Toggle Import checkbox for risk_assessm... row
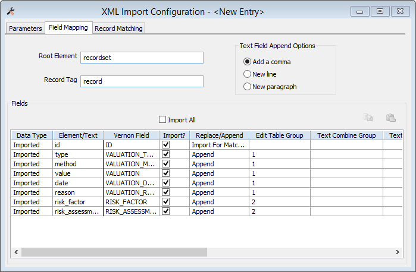Image resolution: width=416 pixels, height=272 pixels. click(166, 211)
